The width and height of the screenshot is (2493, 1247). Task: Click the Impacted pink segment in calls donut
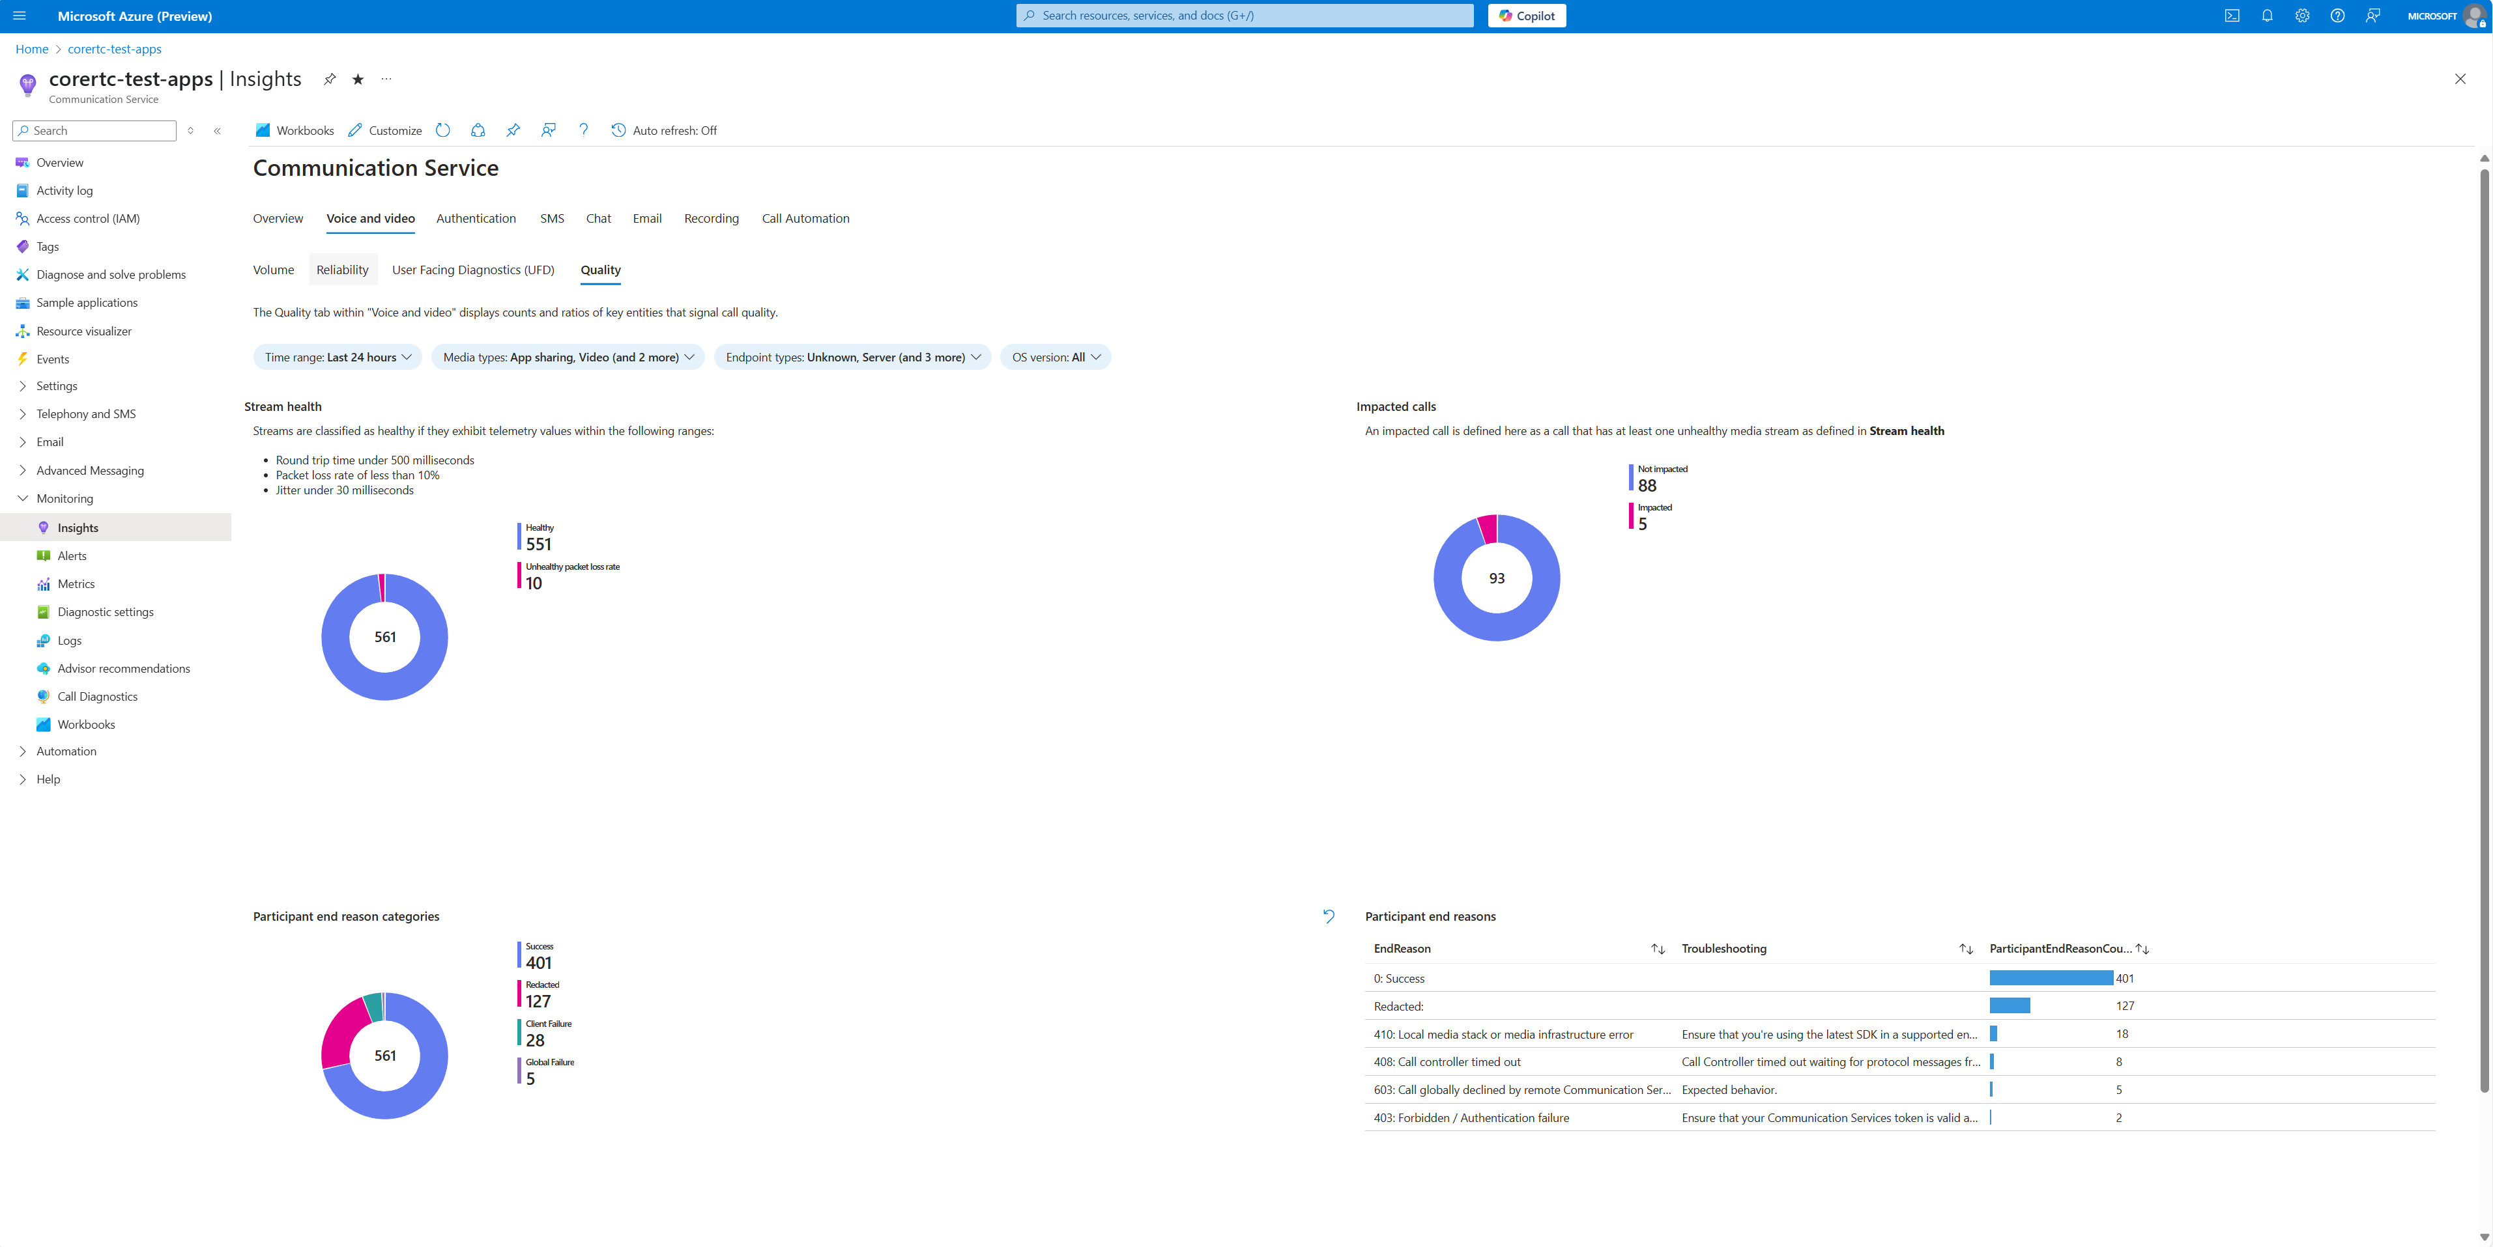pyautogui.click(x=1488, y=529)
